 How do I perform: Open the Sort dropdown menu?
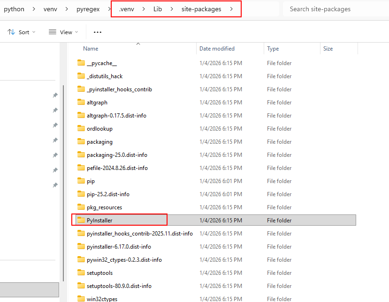22,32
